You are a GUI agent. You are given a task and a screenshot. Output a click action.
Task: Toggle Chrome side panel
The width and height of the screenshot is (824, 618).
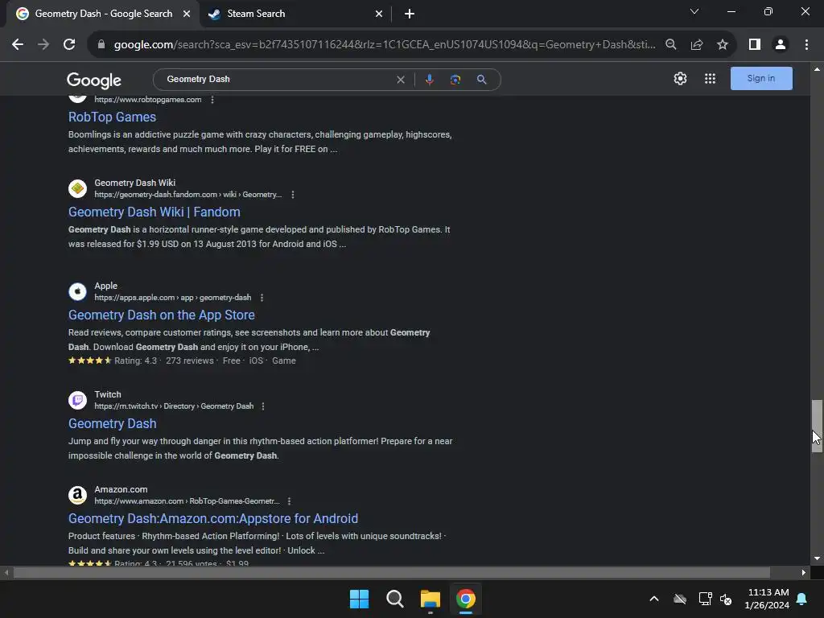755,45
